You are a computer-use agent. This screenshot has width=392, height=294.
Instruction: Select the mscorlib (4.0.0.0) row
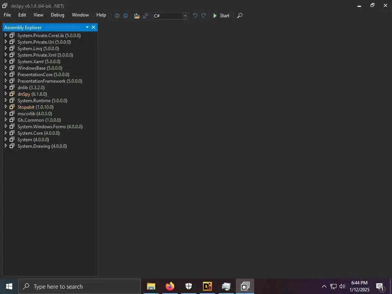coord(50,113)
